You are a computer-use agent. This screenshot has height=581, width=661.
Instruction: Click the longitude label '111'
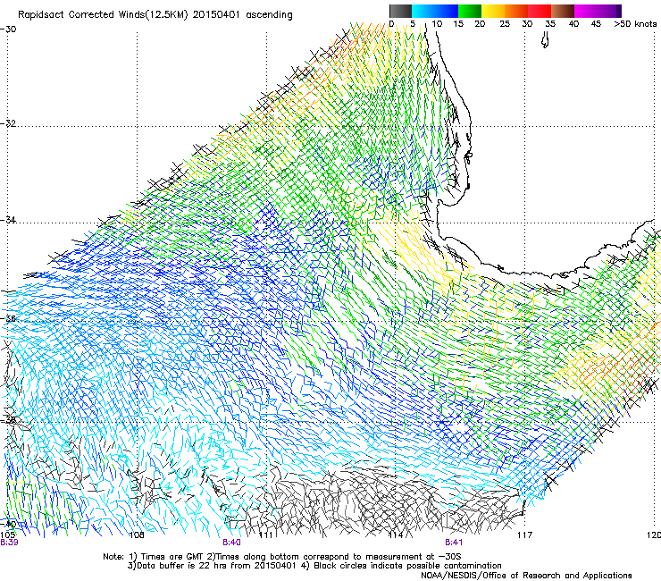[265, 535]
